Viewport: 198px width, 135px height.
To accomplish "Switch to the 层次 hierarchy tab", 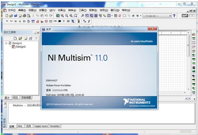I will [x=7, y=98].
